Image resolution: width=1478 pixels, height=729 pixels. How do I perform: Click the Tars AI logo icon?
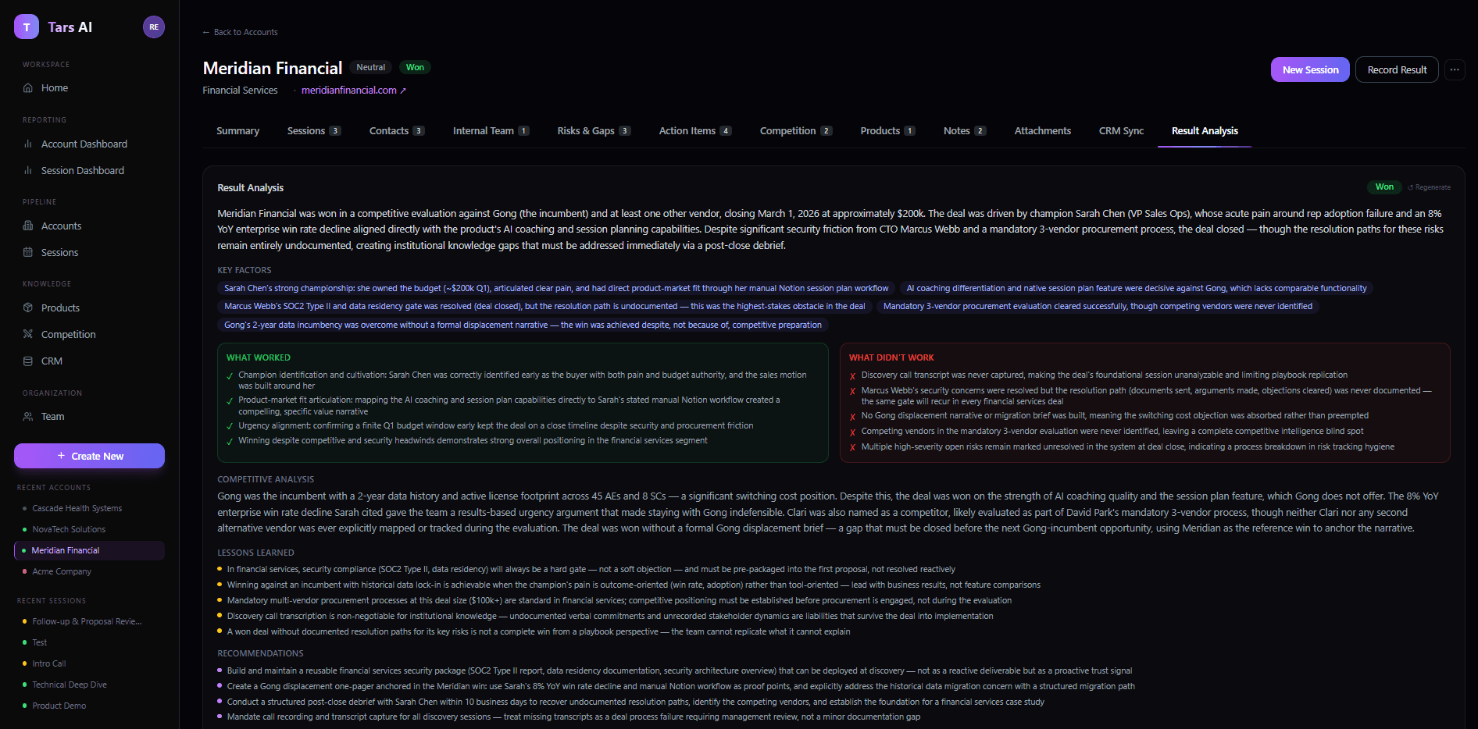tap(26, 27)
